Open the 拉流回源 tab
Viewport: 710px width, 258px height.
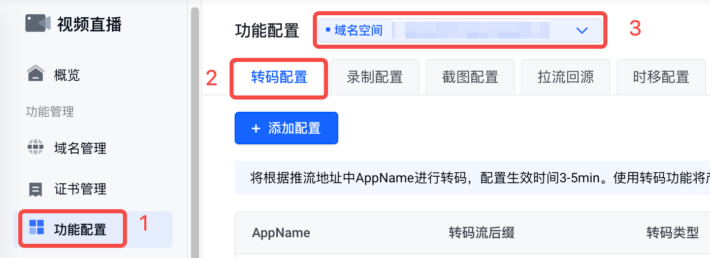click(565, 77)
